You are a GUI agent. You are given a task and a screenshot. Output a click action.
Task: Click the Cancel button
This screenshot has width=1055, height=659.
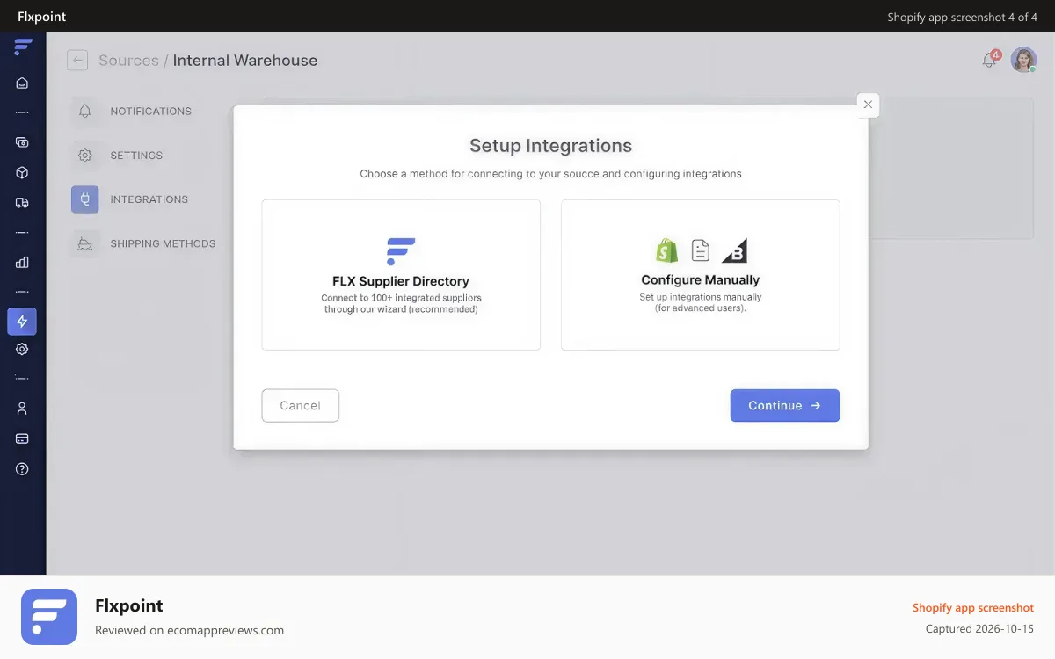pos(301,405)
